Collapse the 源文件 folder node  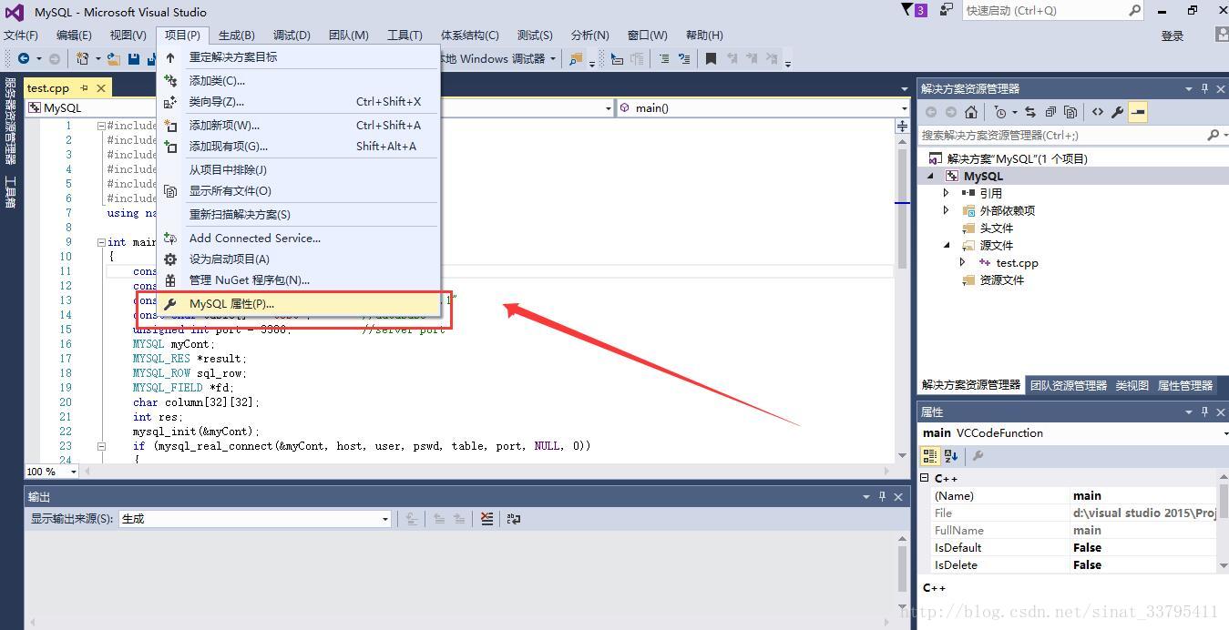click(947, 246)
